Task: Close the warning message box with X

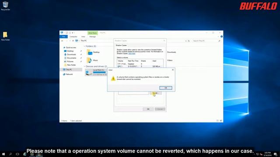Action: click(173, 70)
